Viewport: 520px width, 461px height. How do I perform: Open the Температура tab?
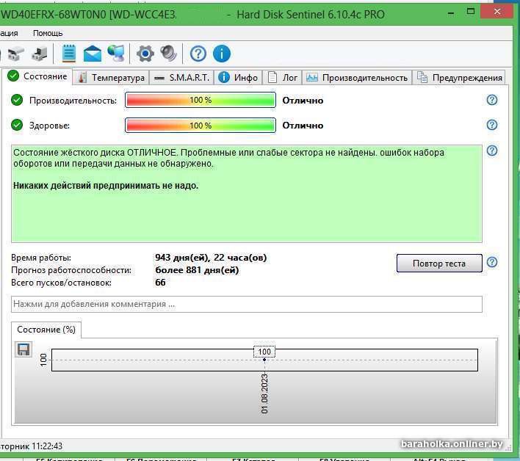coord(111,78)
